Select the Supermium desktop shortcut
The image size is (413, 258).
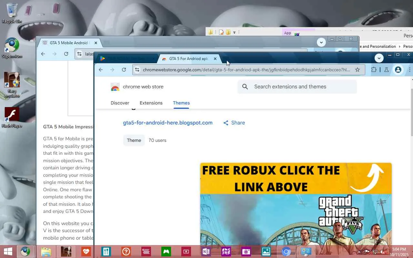click(12, 48)
